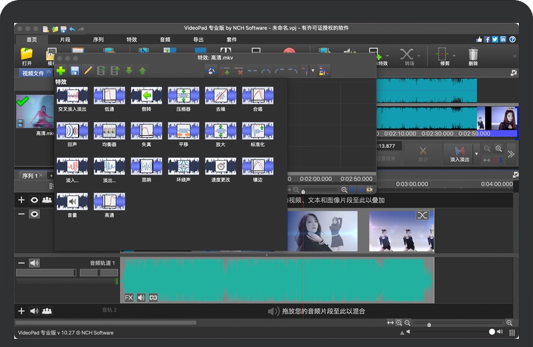The width and height of the screenshot is (533, 347).
Task: Apply the 回声 (Echo) effect
Action: (x=72, y=131)
